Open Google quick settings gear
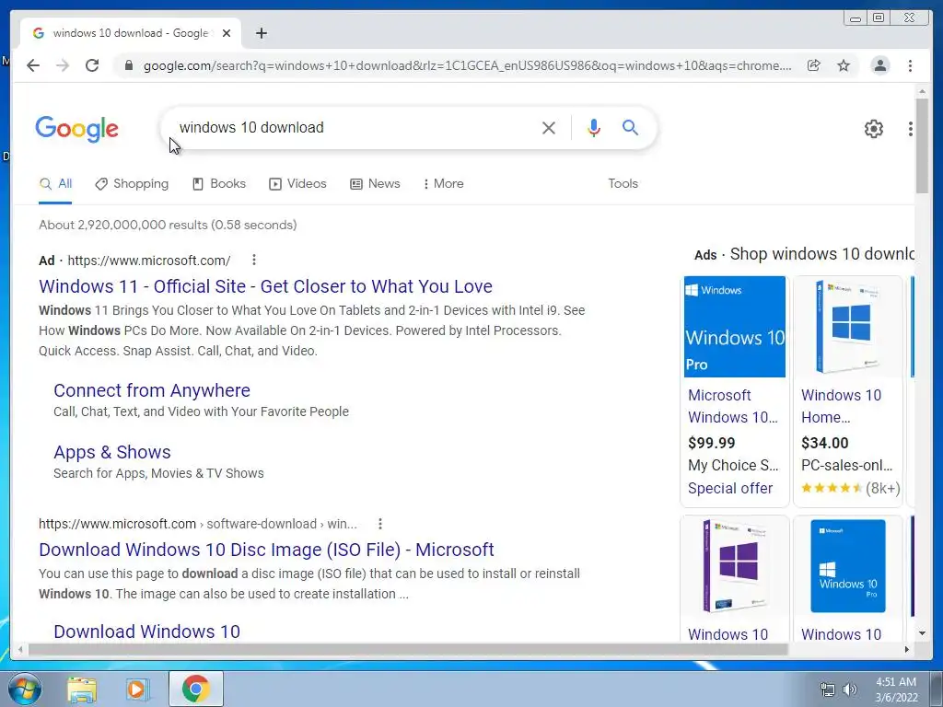This screenshot has width=943, height=707. [x=873, y=129]
